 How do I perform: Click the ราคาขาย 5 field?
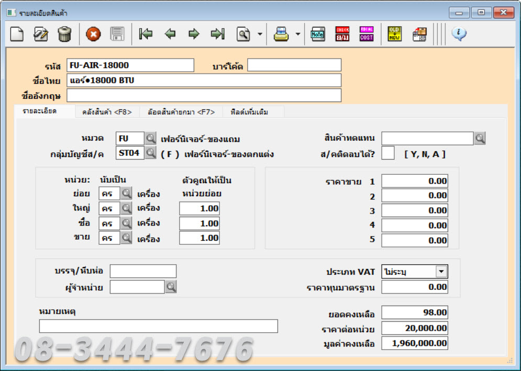(x=415, y=241)
